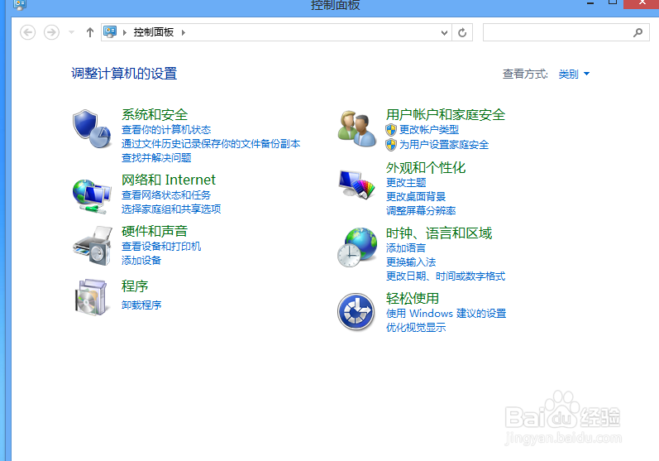Click 更改桌面背景 link
The height and width of the screenshot is (461, 659).
coord(416,196)
